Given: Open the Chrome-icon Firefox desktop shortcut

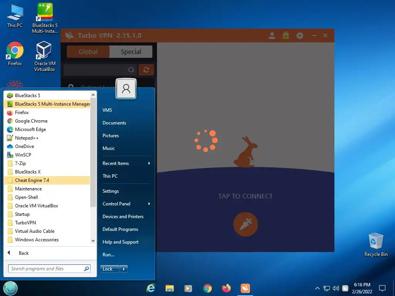Looking at the screenshot, I should (x=15, y=54).
